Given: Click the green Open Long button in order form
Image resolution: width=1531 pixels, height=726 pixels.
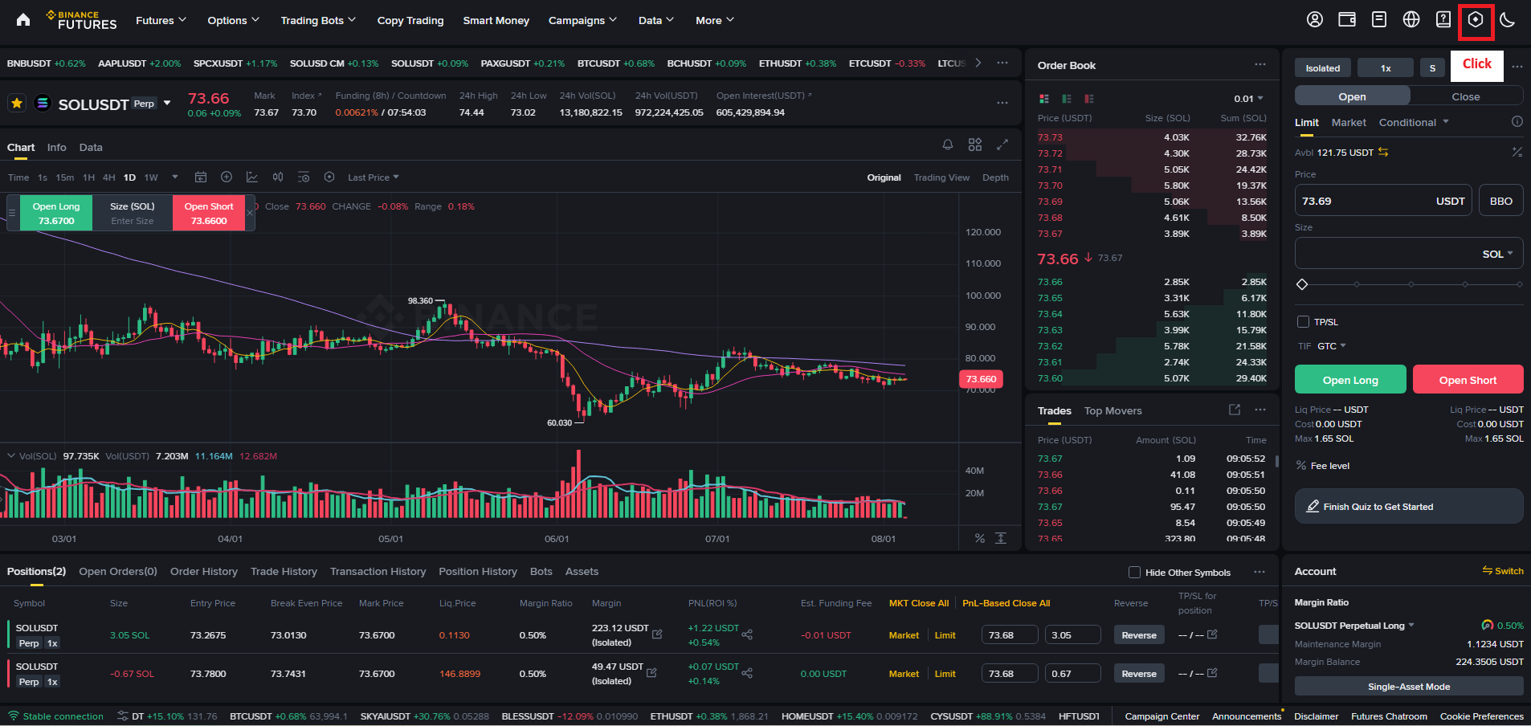Looking at the screenshot, I should pyautogui.click(x=1350, y=379).
